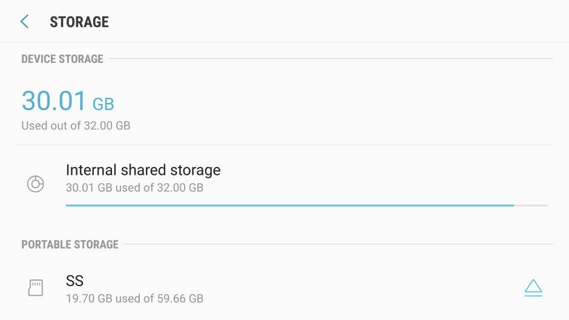Tap the back arrow icon
Image resolution: width=569 pixels, height=320 pixels.
pos(24,22)
